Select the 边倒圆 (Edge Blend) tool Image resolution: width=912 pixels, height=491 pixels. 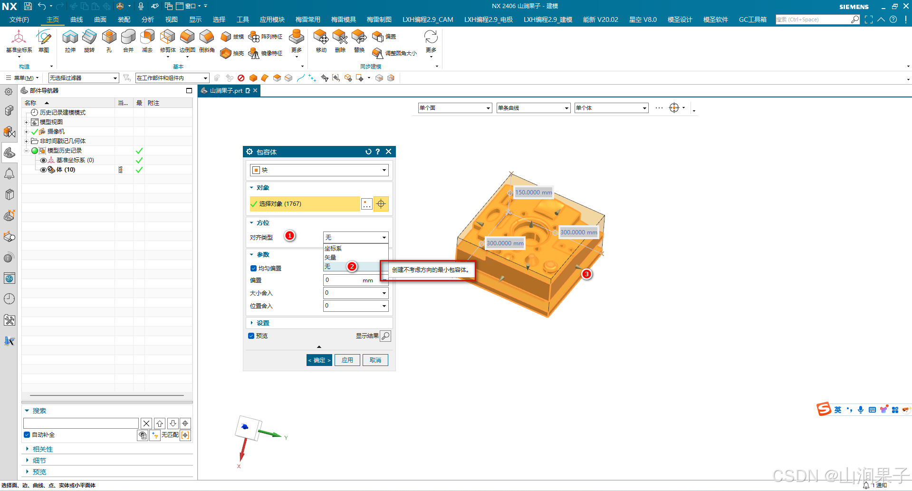point(187,41)
